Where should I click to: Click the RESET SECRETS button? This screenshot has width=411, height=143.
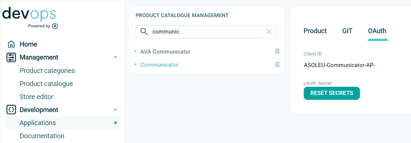pyautogui.click(x=332, y=93)
